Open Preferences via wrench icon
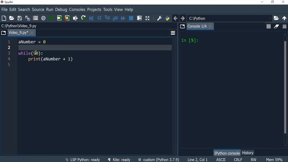This screenshot has height=162, width=288. pyautogui.click(x=159, y=18)
